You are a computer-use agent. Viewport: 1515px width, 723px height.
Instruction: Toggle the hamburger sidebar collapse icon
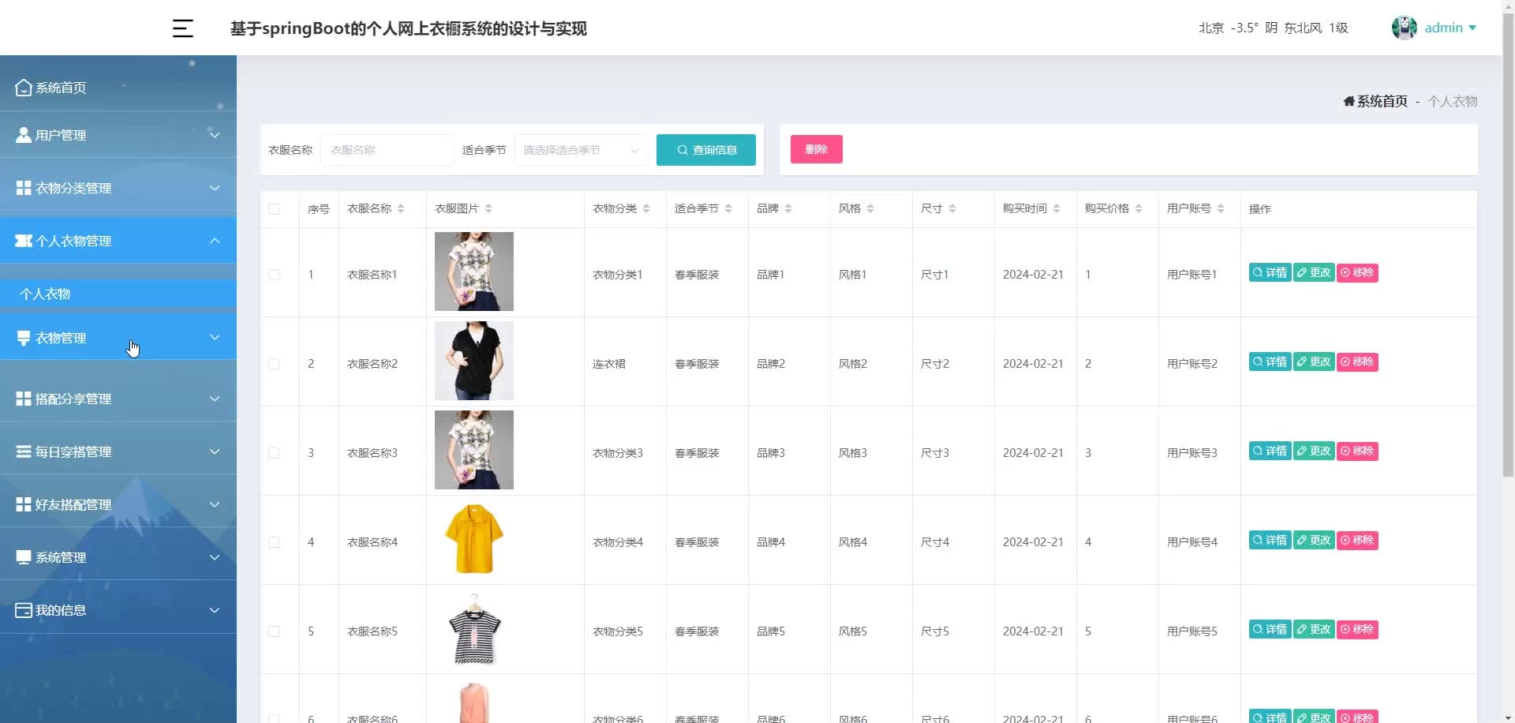tap(182, 28)
